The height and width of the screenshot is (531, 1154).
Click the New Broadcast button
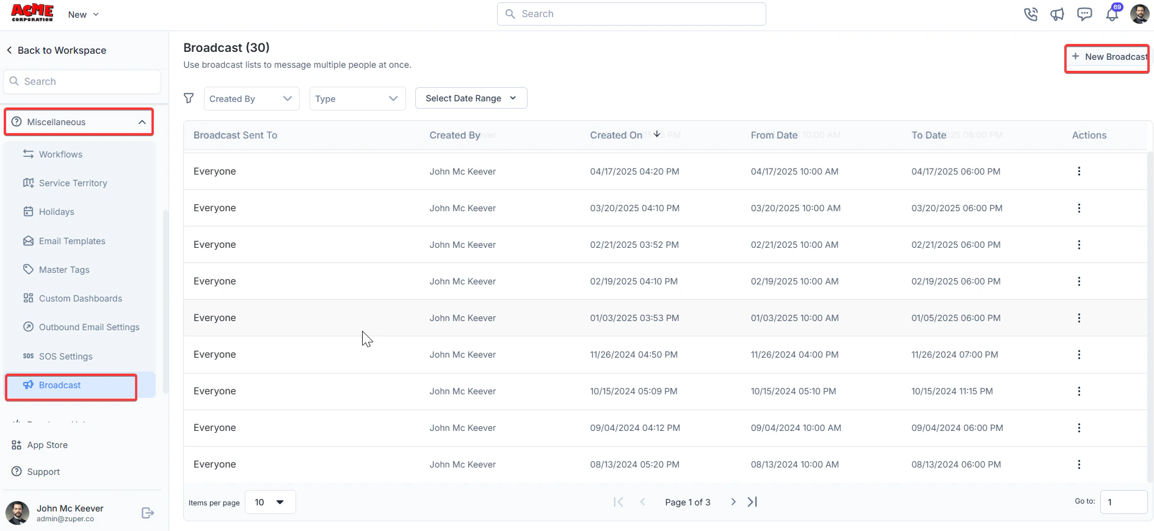pos(1109,57)
